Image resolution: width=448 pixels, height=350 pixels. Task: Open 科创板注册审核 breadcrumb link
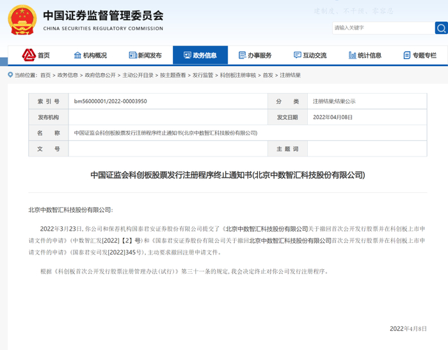tap(238, 75)
